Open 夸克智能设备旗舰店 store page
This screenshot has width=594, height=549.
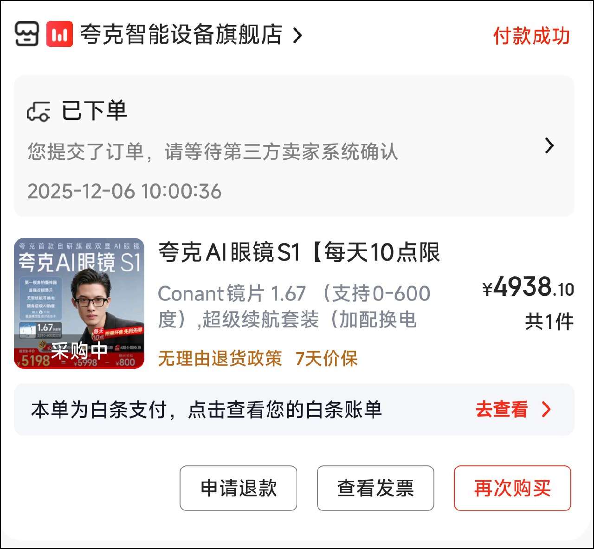[x=181, y=34]
